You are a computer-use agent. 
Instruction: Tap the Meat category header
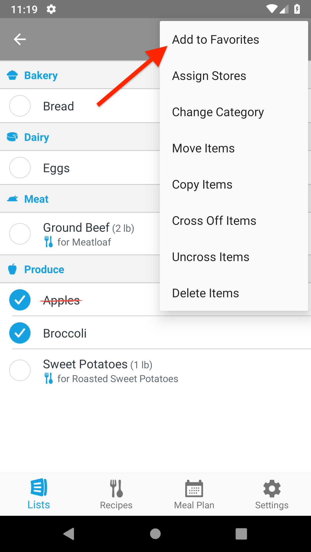click(36, 199)
